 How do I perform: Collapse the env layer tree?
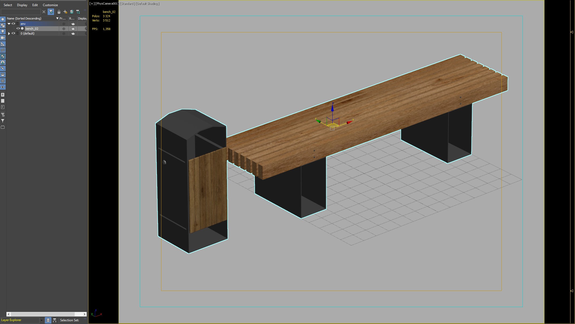point(9,24)
